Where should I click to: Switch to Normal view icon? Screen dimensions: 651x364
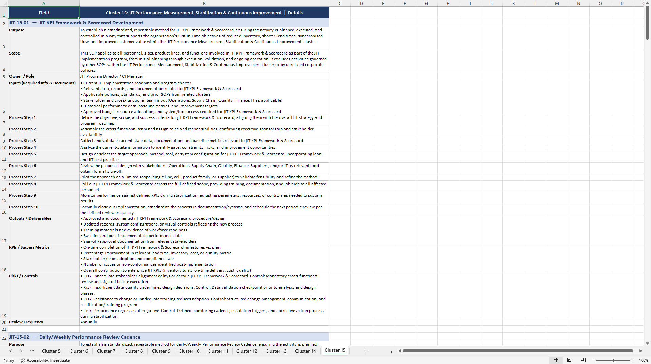(x=556, y=360)
